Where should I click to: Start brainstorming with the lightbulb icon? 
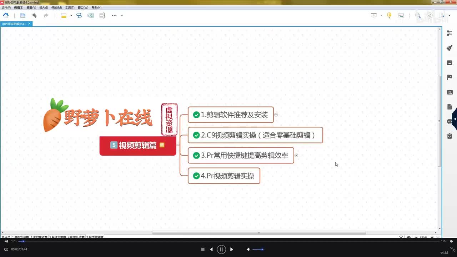coord(389,15)
